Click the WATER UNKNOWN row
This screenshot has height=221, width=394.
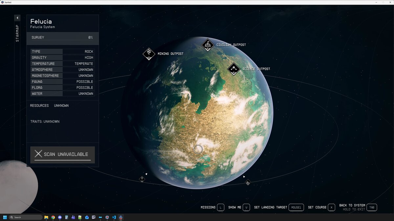[62, 94]
